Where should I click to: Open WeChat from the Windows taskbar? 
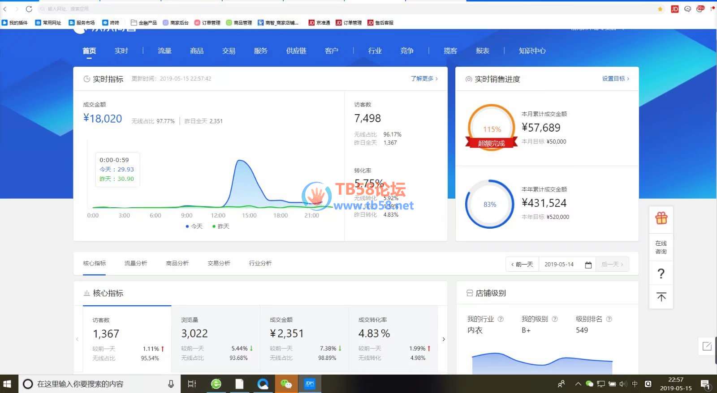pos(286,384)
